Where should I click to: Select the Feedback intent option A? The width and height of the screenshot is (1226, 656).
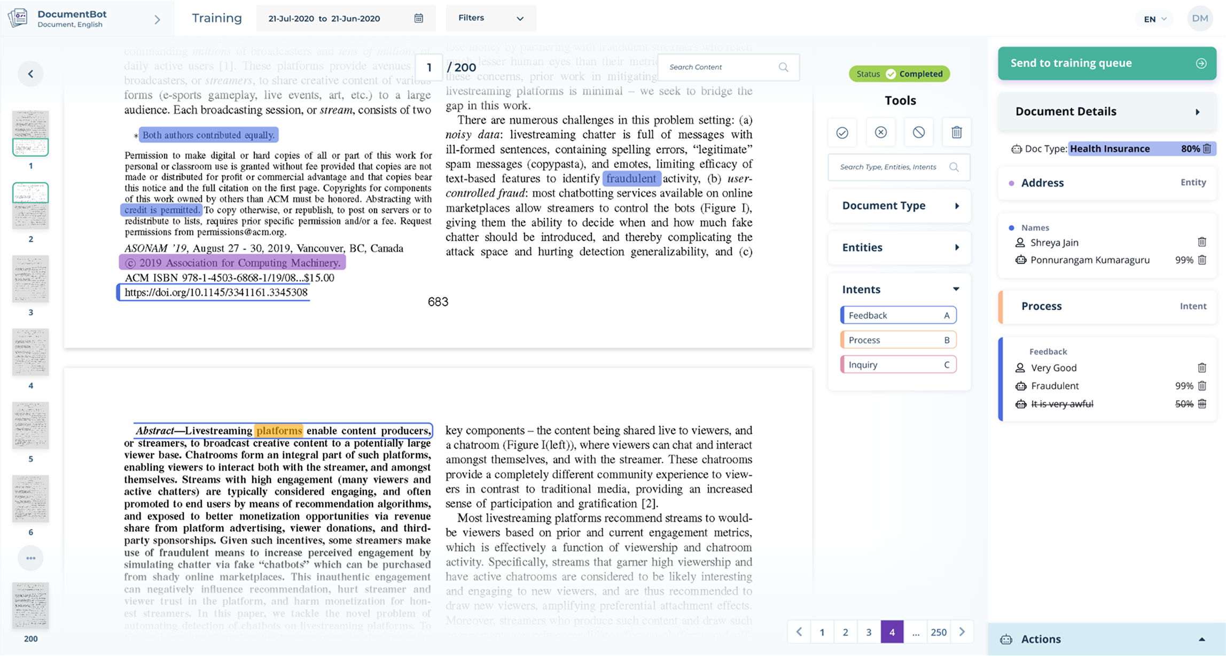tap(898, 315)
